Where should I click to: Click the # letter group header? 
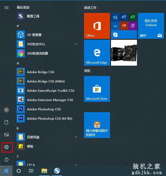18,26
